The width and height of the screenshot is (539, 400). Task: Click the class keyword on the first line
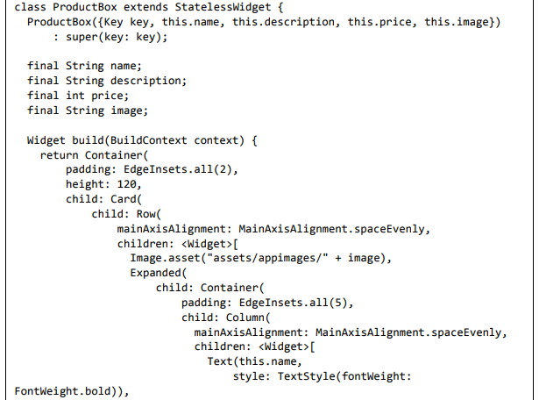click(31, 7)
